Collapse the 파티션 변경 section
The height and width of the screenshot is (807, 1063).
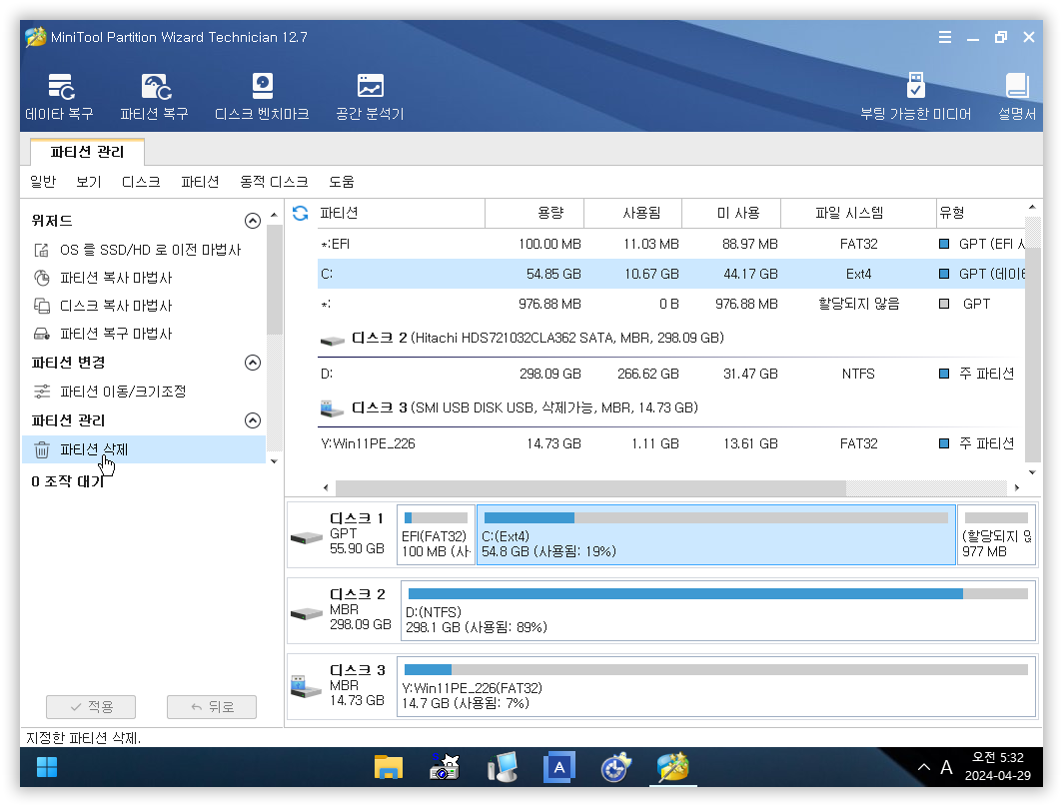tap(252, 363)
